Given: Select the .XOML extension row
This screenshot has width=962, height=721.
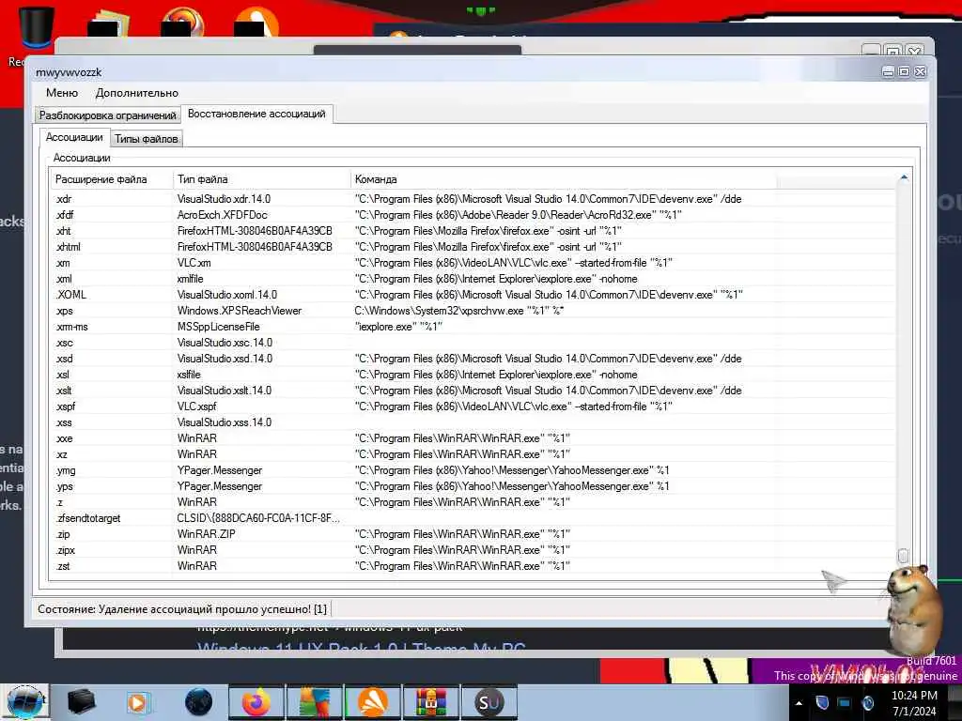Looking at the screenshot, I should tap(473, 294).
